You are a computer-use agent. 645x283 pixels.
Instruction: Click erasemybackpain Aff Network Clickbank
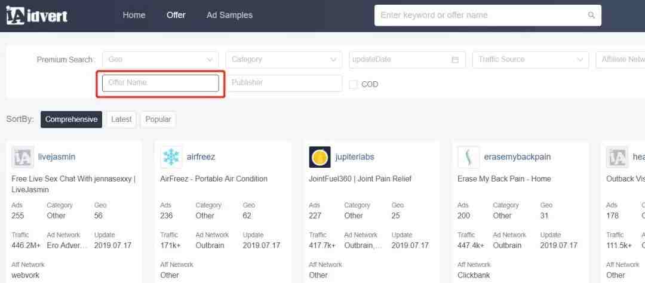coord(474,275)
